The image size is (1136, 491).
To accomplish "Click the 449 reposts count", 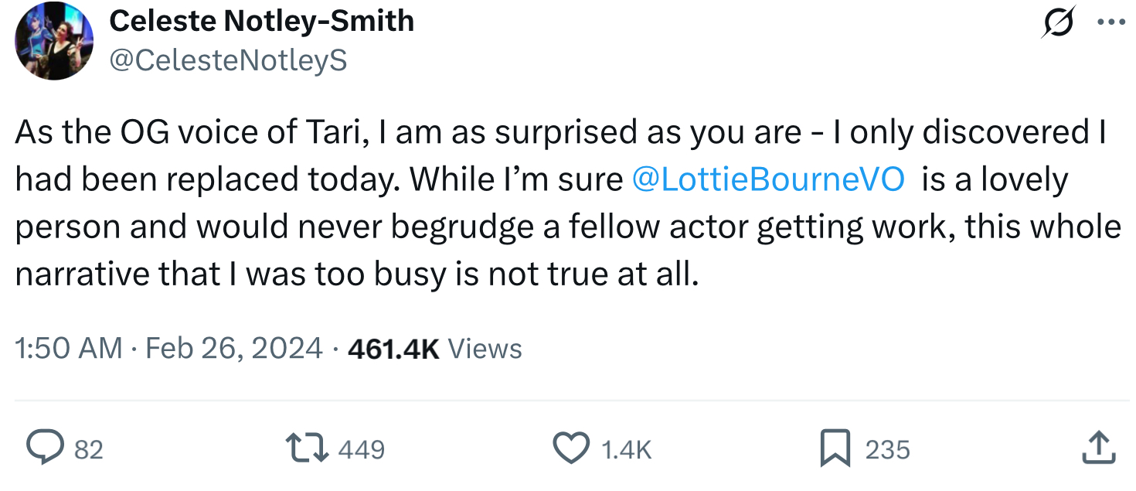I will click(x=362, y=449).
